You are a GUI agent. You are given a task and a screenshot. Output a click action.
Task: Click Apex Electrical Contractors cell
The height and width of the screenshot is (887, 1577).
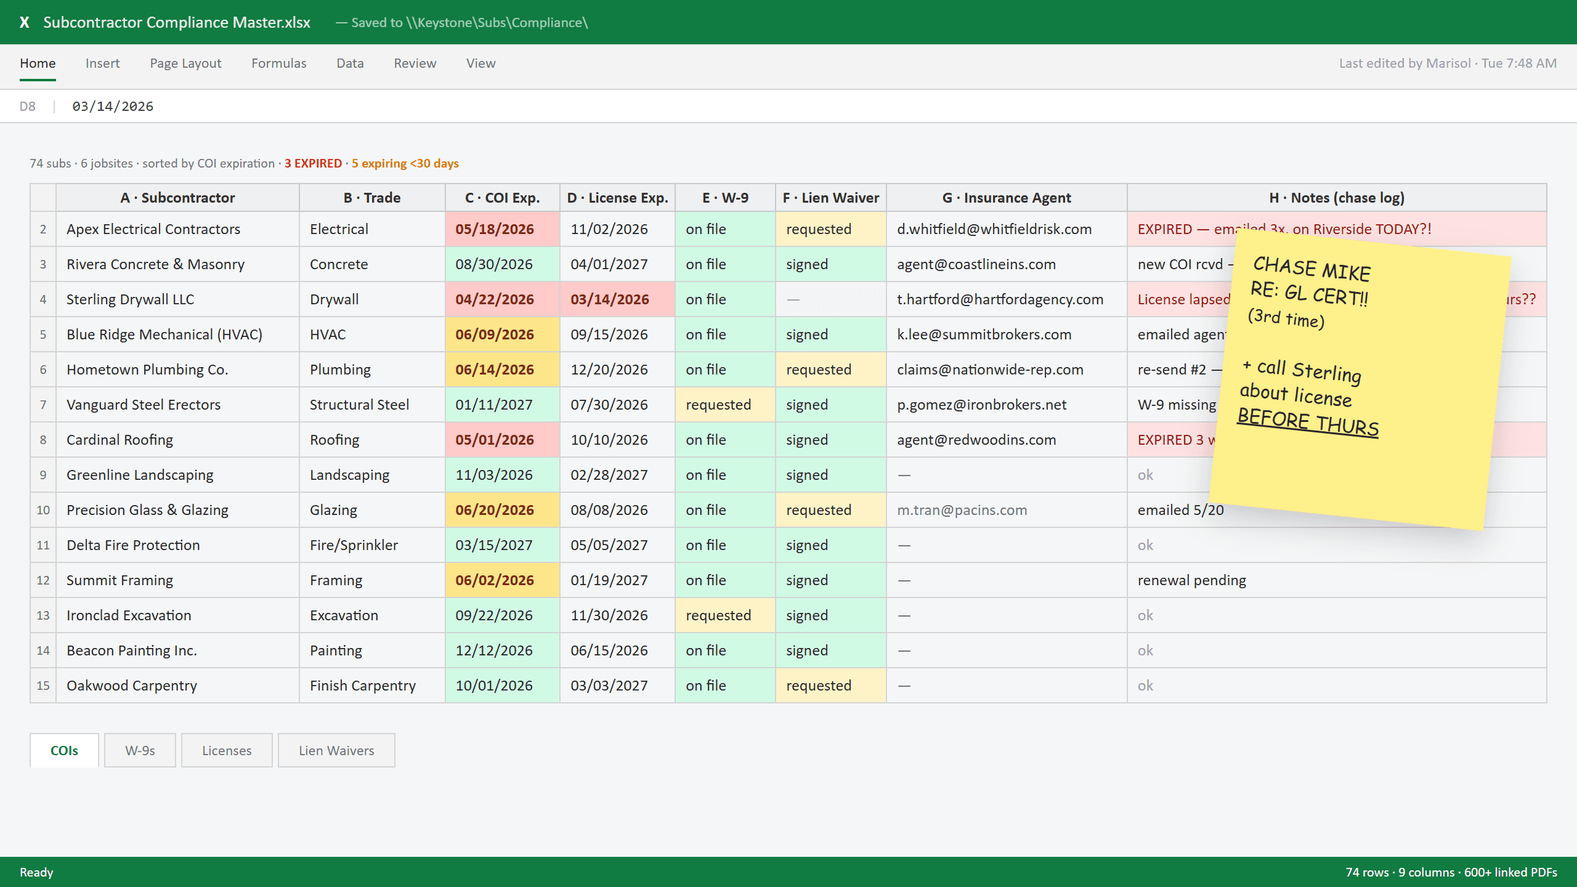pos(177,229)
